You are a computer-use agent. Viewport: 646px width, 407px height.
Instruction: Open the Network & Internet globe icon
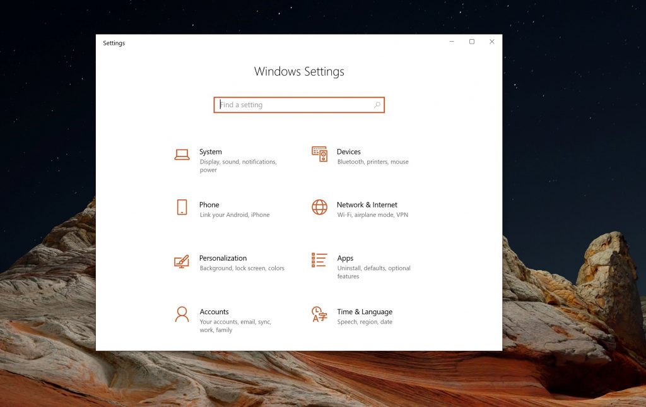(x=319, y=207)
